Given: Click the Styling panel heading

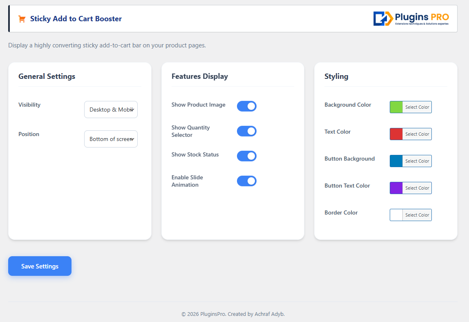Looking at the screenshot, I should 336,76.
